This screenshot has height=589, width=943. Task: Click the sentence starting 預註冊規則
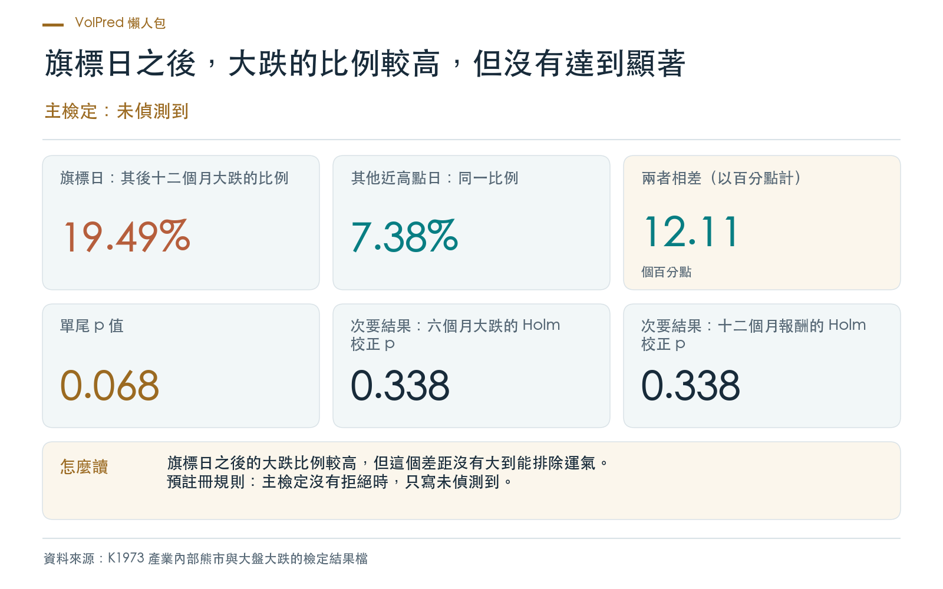tap(339, 482)
